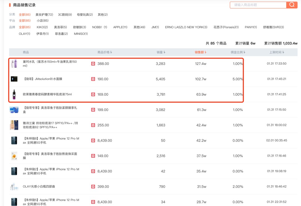Open 奥洛菲紧颜臻享礼盒 product thumbnail
Viewport: 301px width, 206px height.
tap(14, 110)
